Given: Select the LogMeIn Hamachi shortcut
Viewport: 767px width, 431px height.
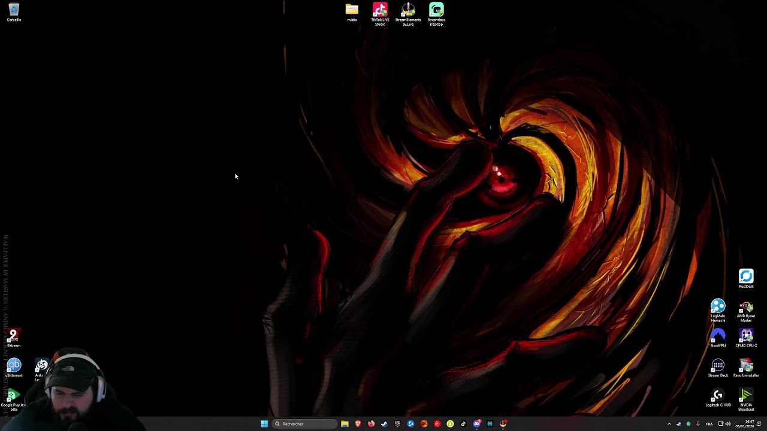Looking at the screenshot, I should (x=718, y=311).
